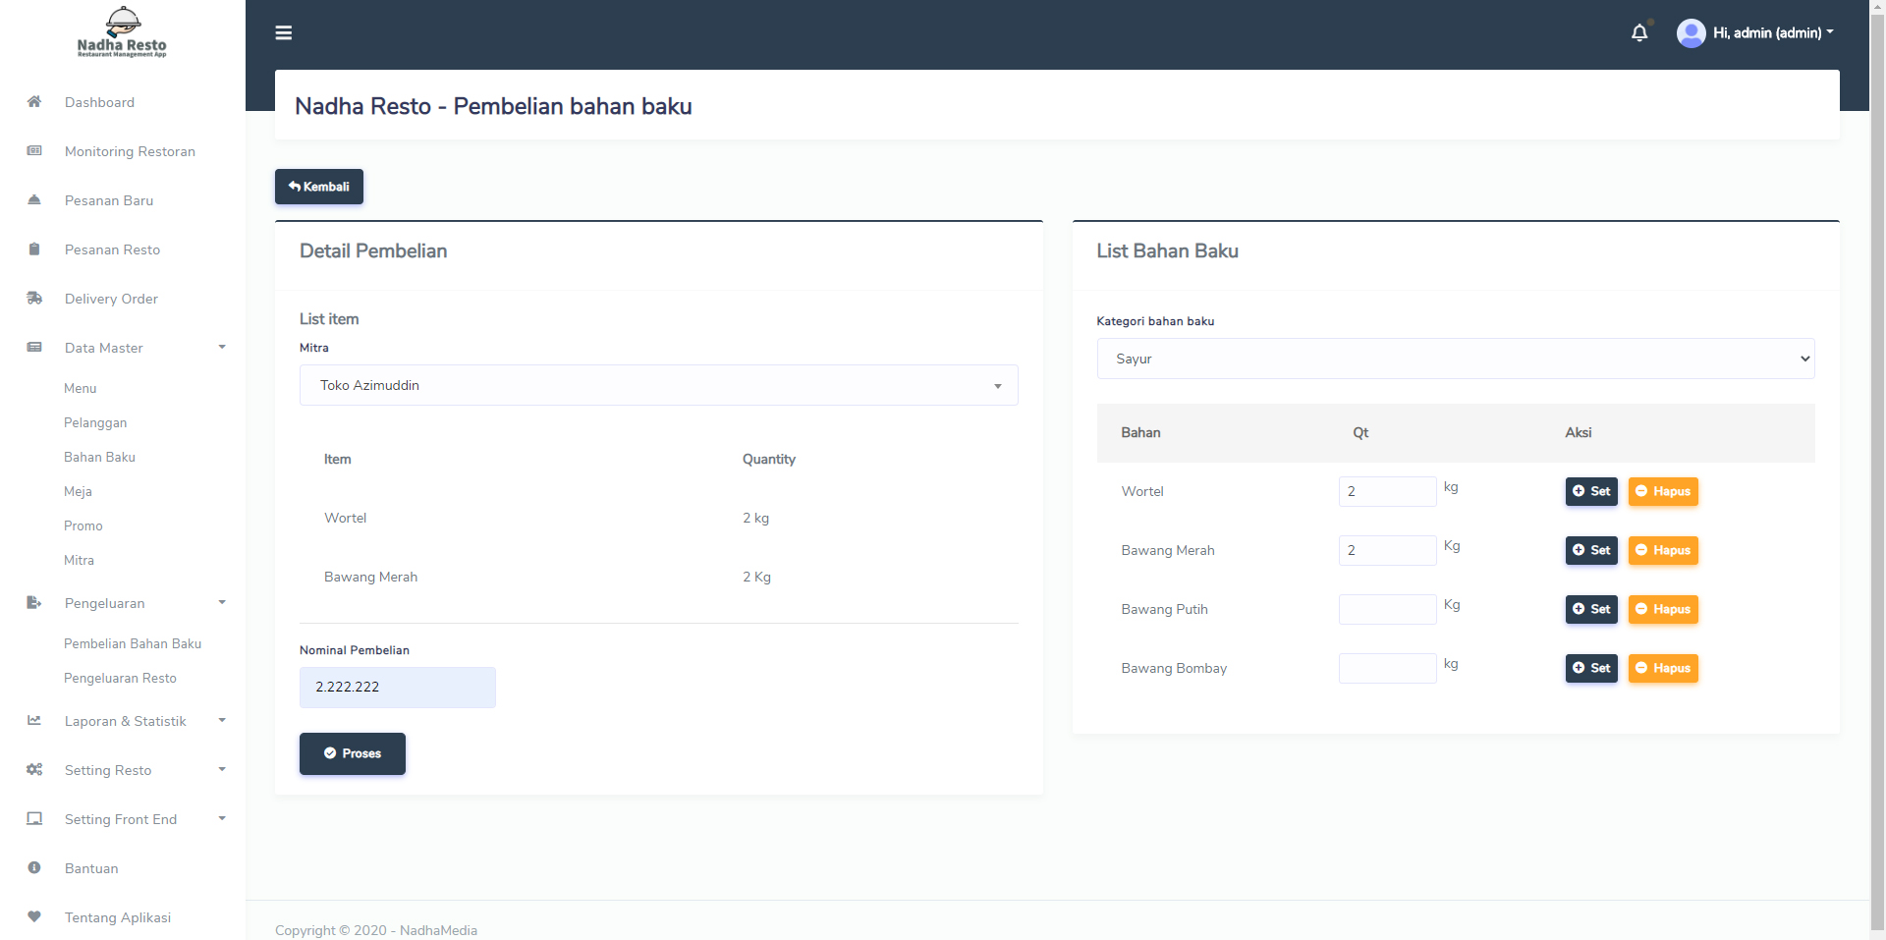The width and height of the screenshot is (1886, 940).
Task: Click the Nadha Resto logo
Action: pyautogui.click(x=122, y=32)
